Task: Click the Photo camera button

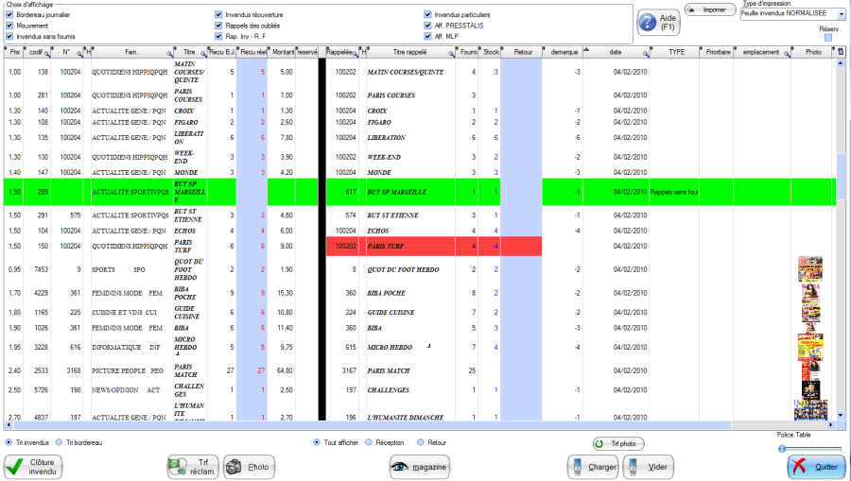Action: 250,466
